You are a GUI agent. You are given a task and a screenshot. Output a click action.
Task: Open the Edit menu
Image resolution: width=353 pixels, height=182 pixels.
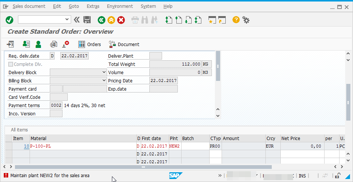pyautogui.click(x=57, y=6)
